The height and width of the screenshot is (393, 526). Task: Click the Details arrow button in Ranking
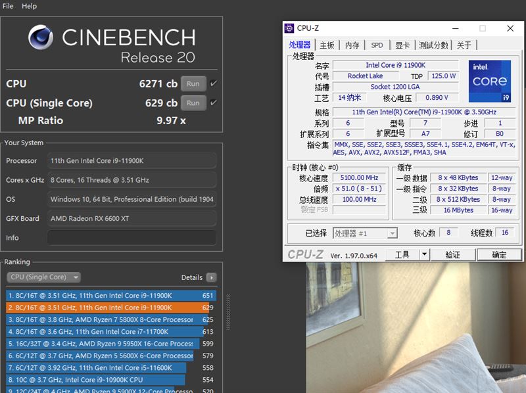[x=211, y=277]
